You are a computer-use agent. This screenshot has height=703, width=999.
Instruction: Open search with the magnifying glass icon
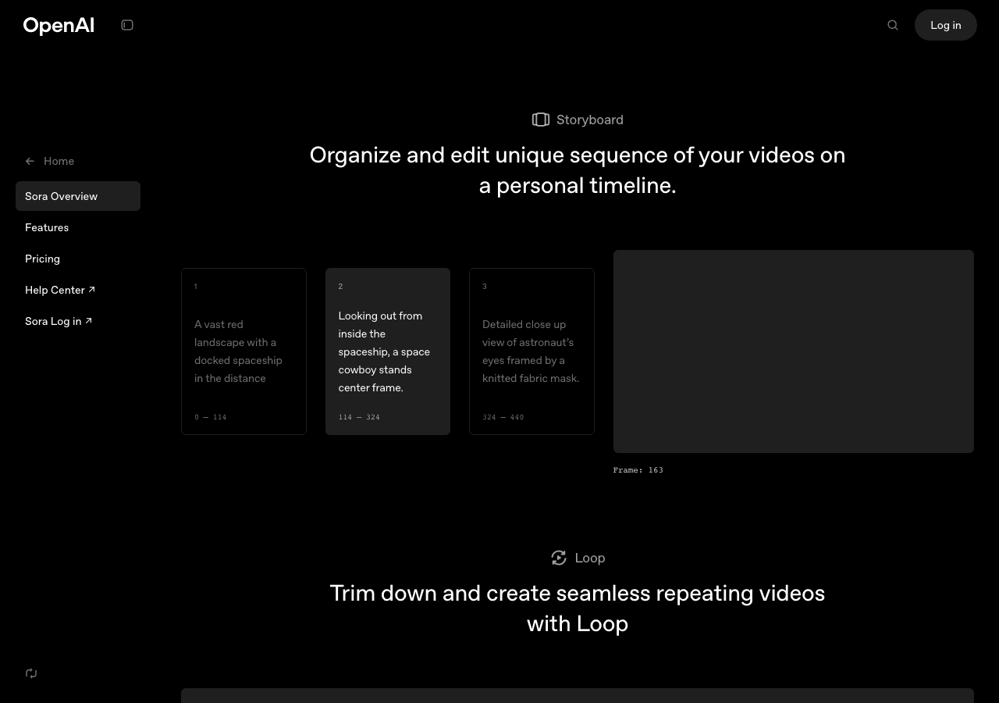tap(893, 25)
